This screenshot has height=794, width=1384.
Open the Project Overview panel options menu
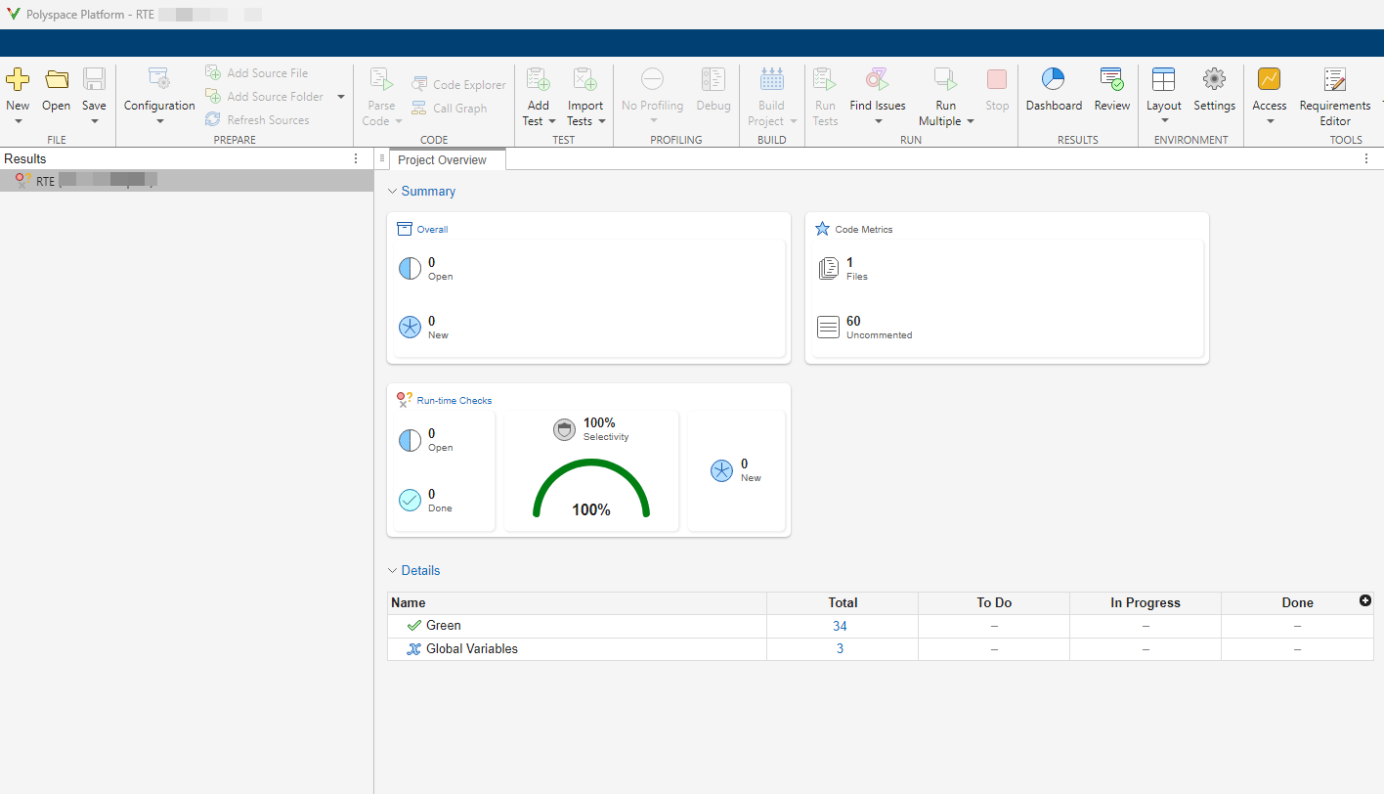[1366, 158]
